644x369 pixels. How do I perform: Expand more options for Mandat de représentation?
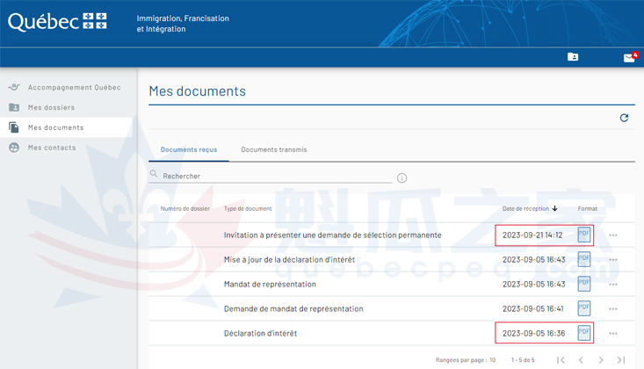point(613,285)
